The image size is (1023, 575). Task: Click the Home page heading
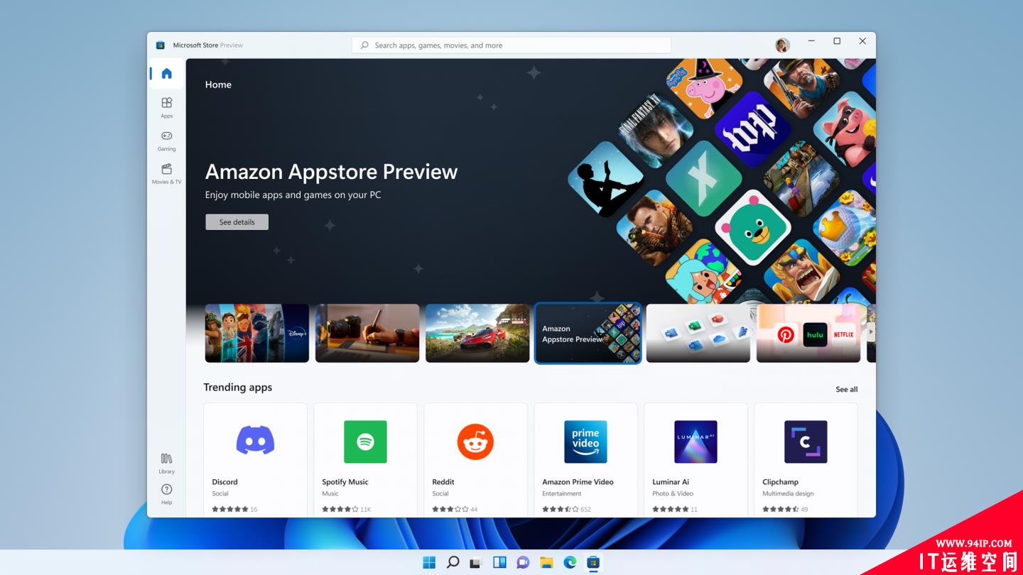(218, 84)
